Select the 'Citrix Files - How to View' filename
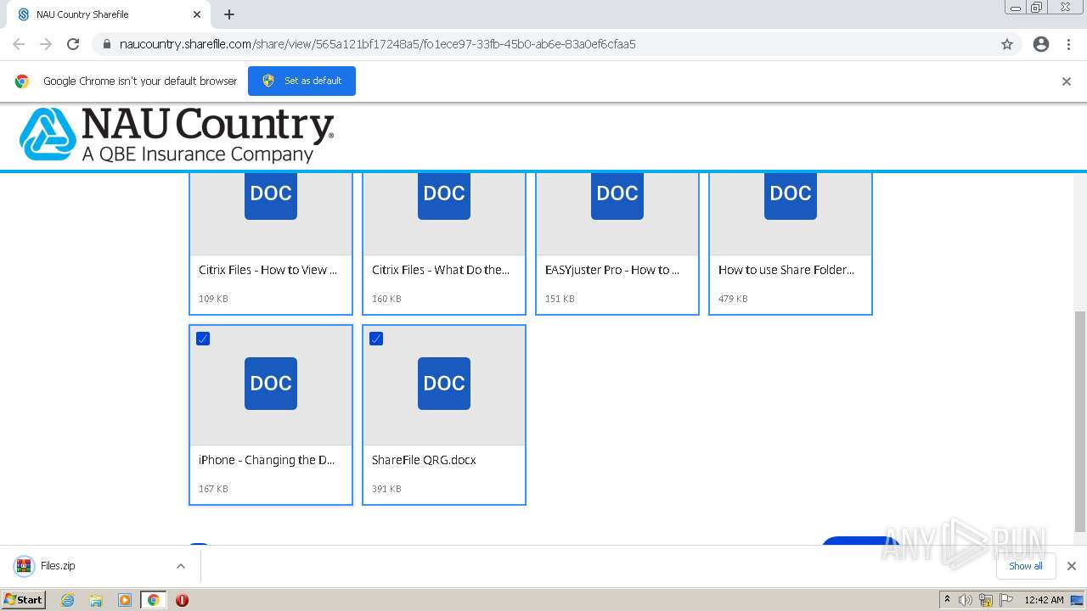 tap(268, 270)
